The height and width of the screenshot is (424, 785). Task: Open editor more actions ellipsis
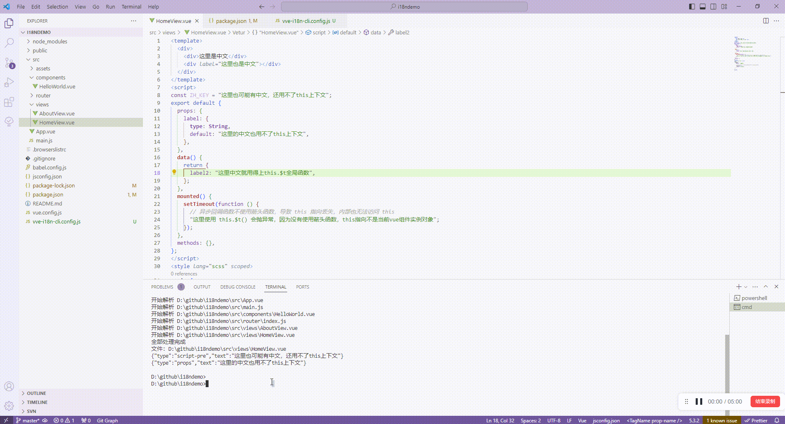coord(776,21)
